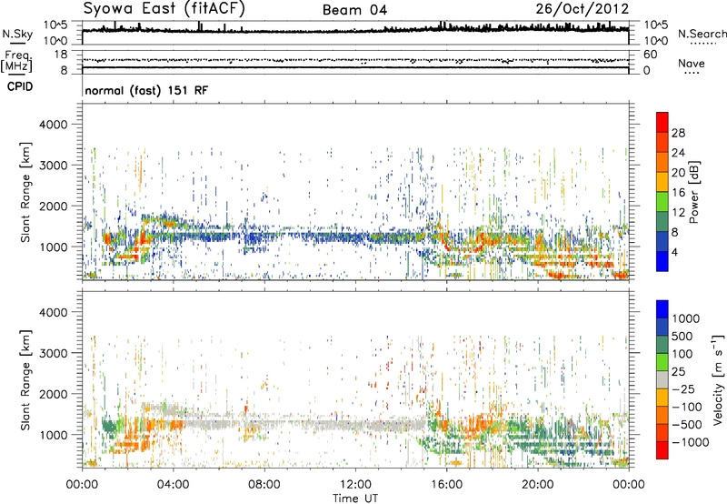
Task: Click the '12:00' time axis tick label
Action: [355, 485]
